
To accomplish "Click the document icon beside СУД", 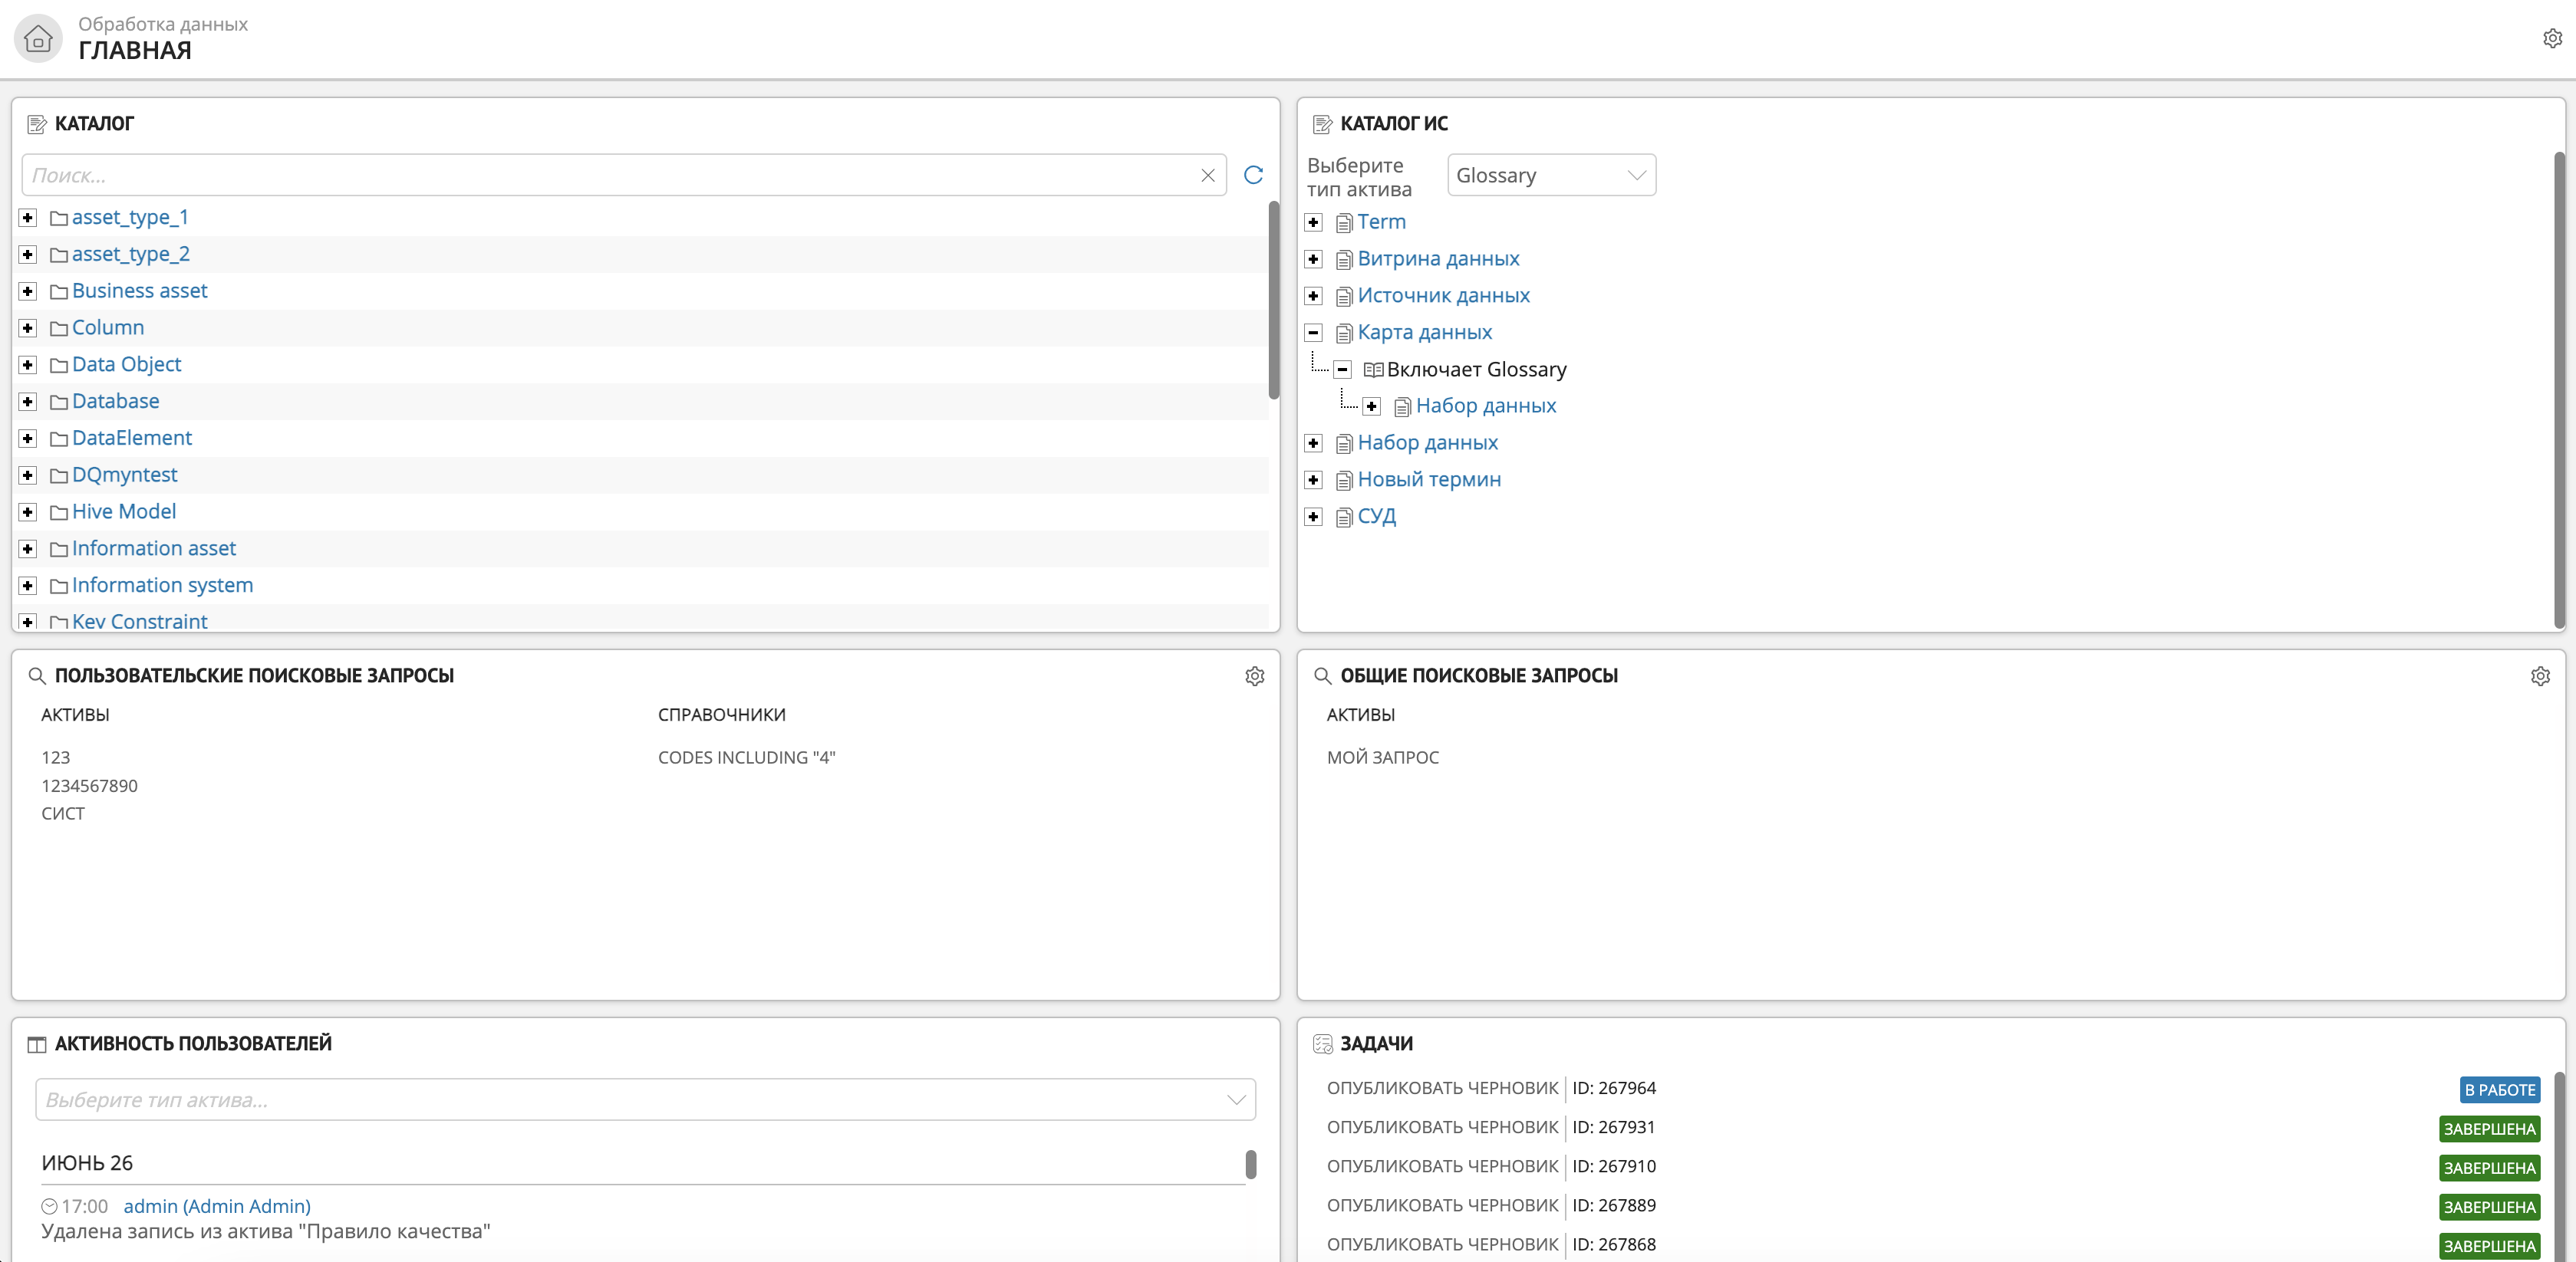I will coord(1344,518).
